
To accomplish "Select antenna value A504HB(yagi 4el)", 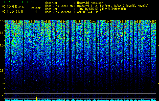I will pyautogui.click(x=89, y=12).
